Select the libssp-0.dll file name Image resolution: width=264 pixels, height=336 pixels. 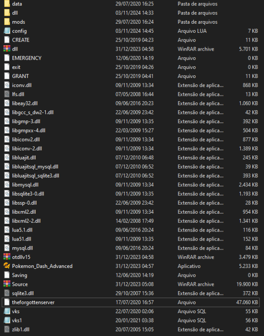[25, 202]
